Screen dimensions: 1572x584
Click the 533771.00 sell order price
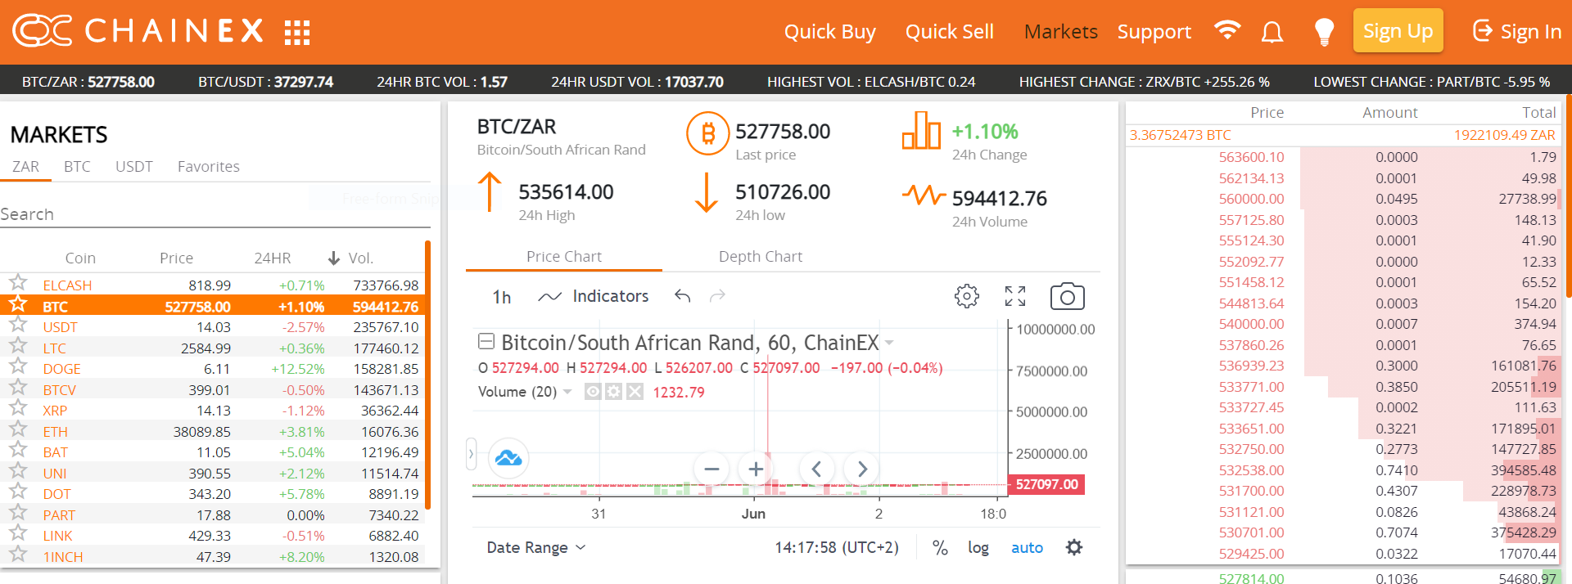[x=1251, y=387]
